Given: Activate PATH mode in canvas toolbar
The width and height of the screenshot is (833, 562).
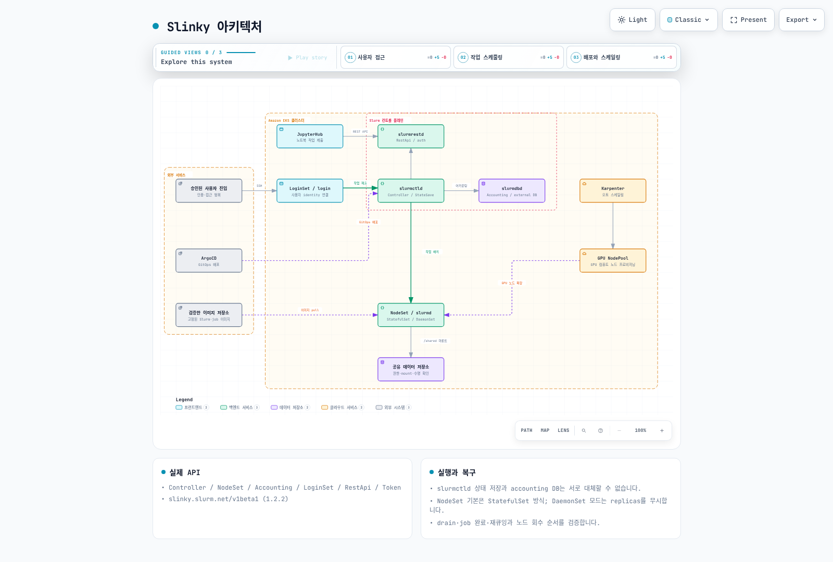Looking at the screenshot, I should (526, 430).
